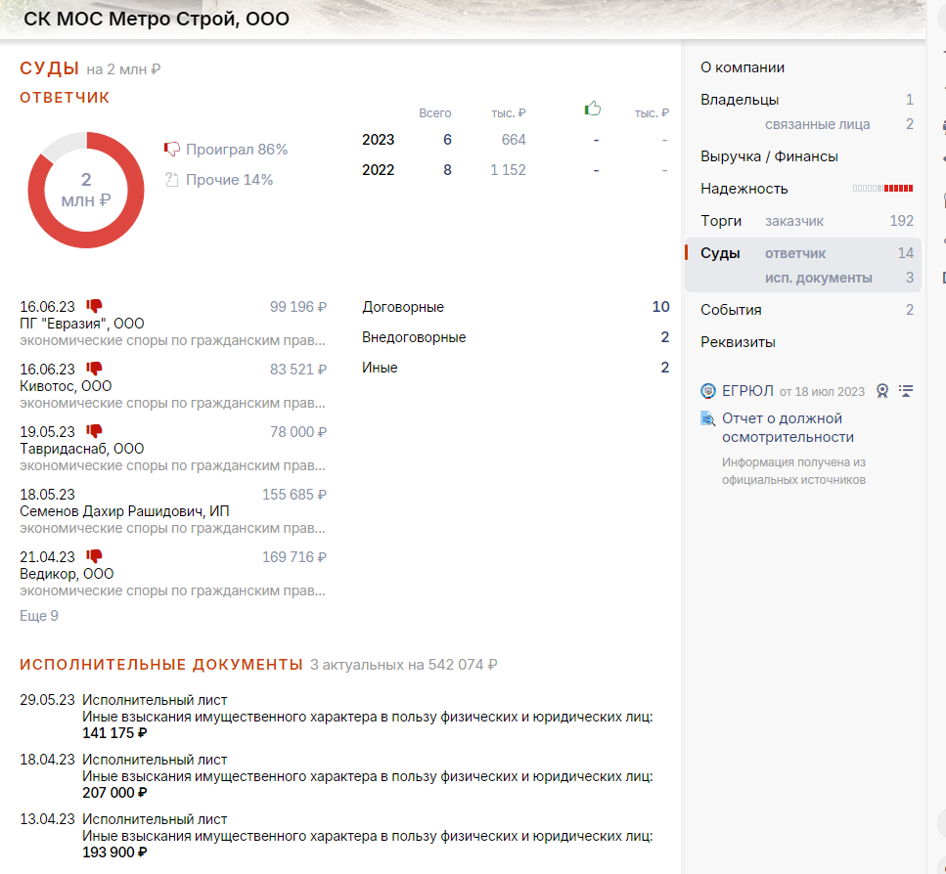Click the document icon beside Прочие 14%
The image size is (946, 874).
click(172, 179)
